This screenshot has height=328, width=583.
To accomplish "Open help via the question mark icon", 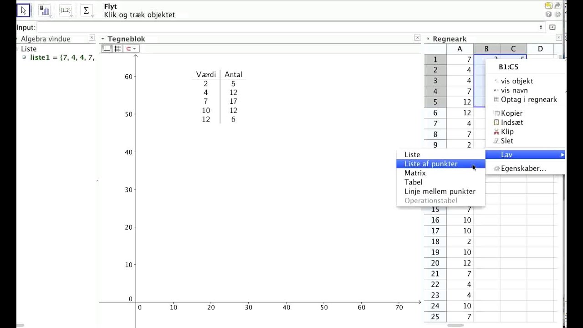I will (x=548, y=15).
